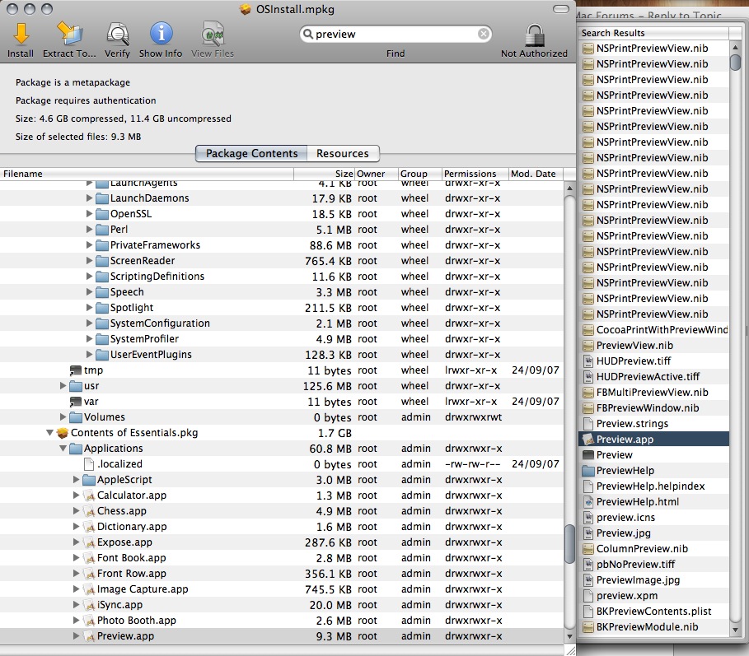
Task: Collapse Contents of Essentials.pkg
Action: coord(49,433)
